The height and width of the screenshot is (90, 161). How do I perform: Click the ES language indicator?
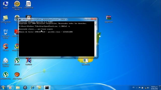tap(134, 87)
